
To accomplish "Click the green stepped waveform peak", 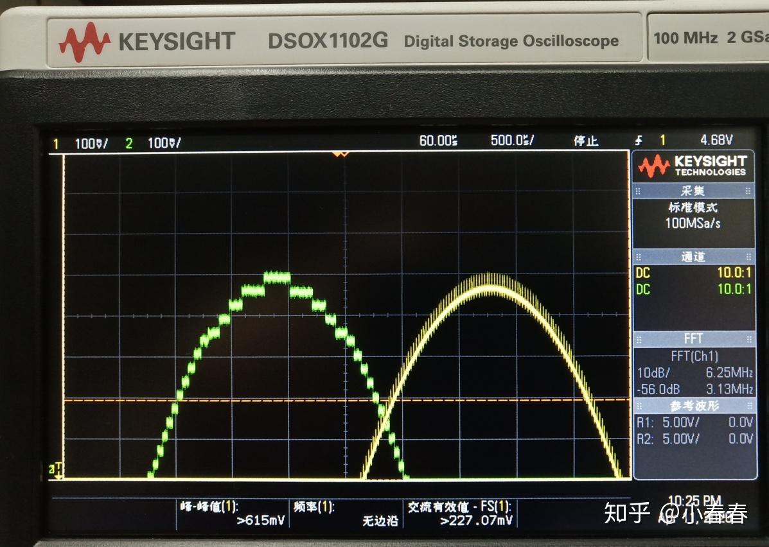I will 277,277.
